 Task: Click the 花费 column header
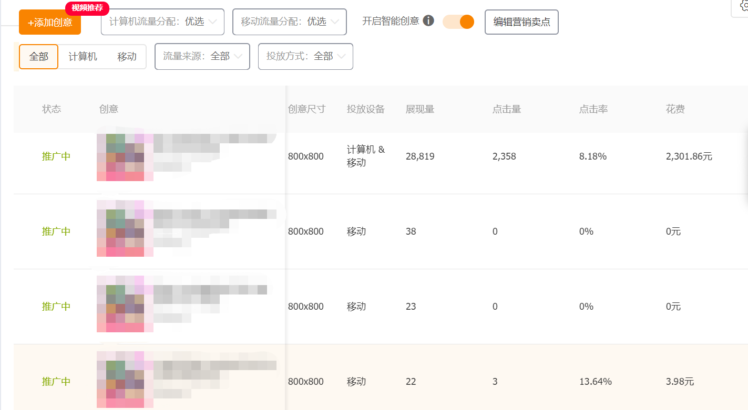tap(675, 109)
